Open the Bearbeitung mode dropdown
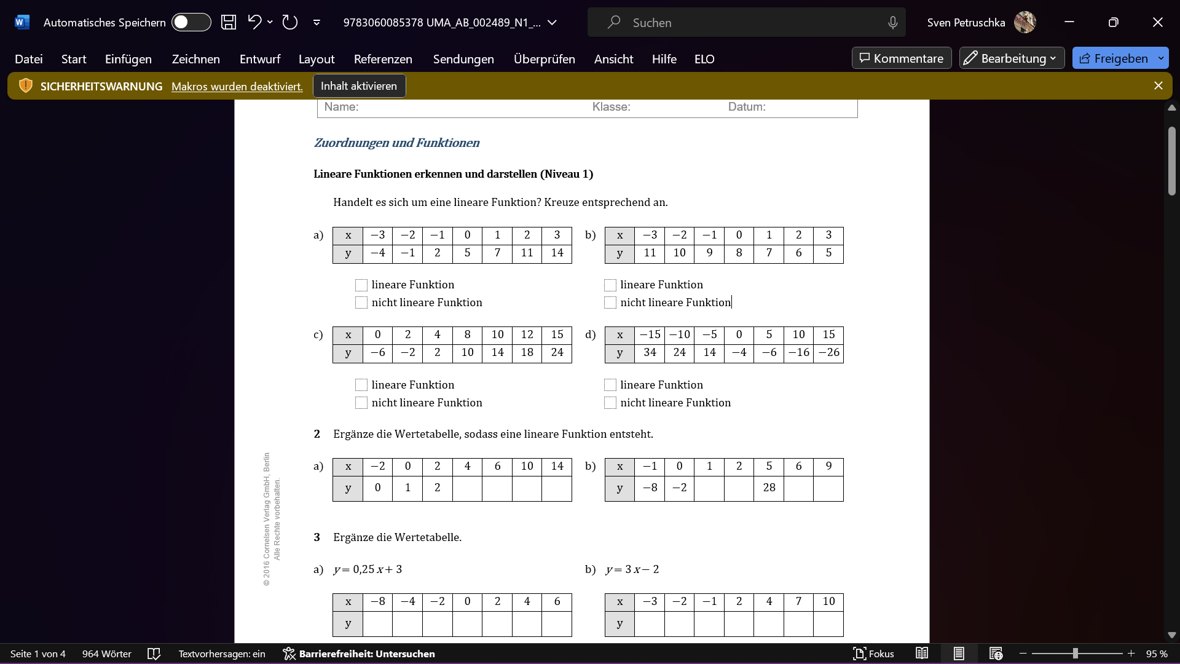The width and height of the screenshot is (1180, 664). tap(1012, 58)
